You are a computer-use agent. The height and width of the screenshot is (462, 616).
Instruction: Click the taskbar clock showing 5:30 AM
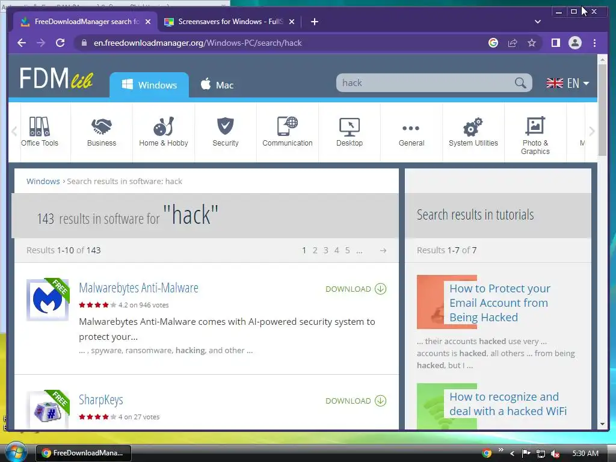[585, 454]
